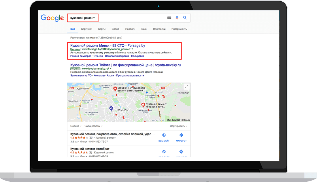
Task: Open Часы работы filter dropdown
Action: point(93,126)
